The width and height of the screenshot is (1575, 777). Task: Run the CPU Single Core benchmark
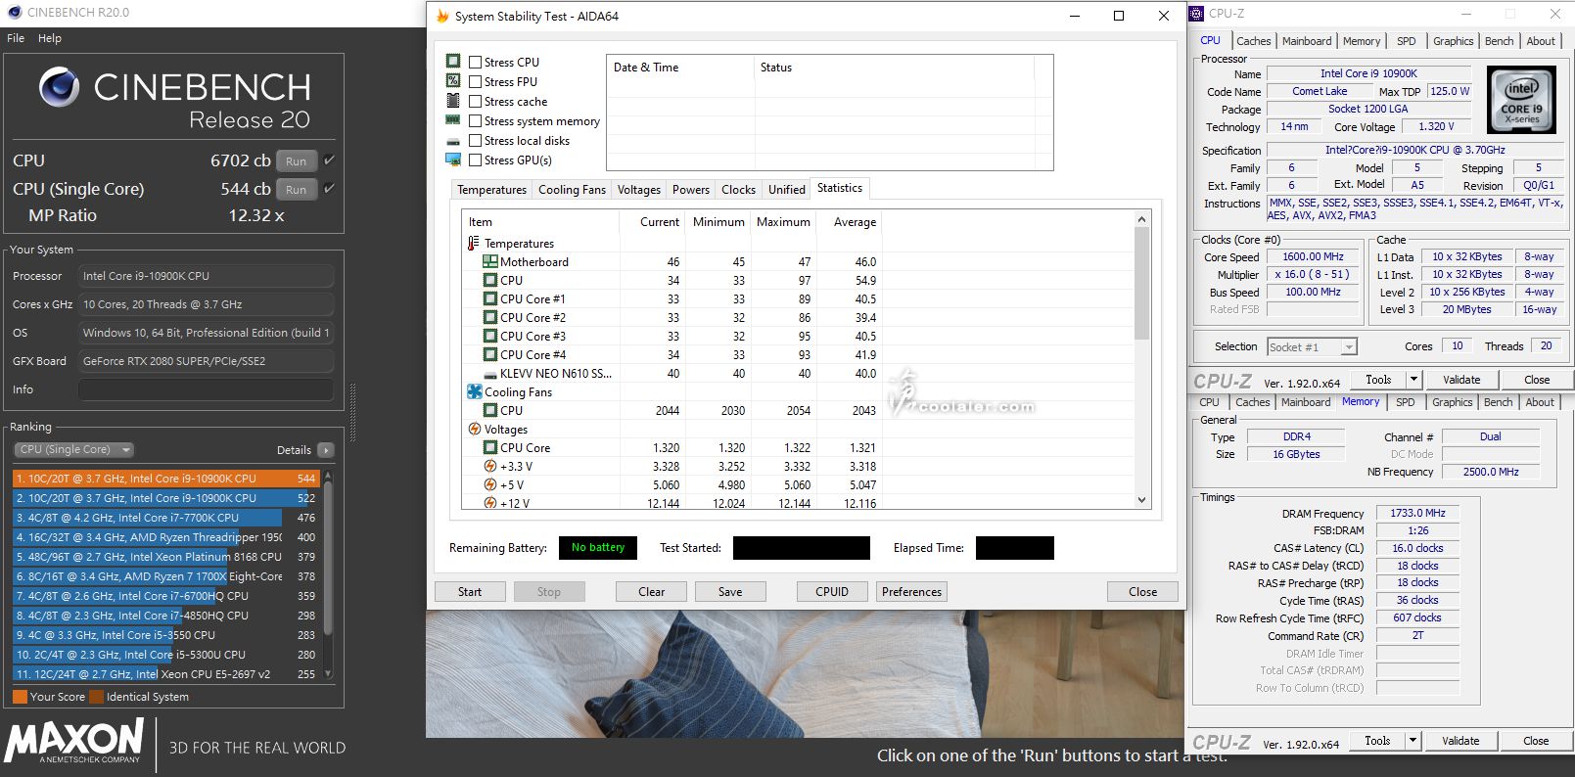click(297, 190)
